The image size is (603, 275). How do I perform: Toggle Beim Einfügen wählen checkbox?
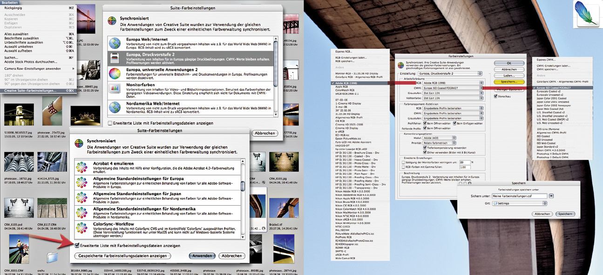click(x=455, y=123)
